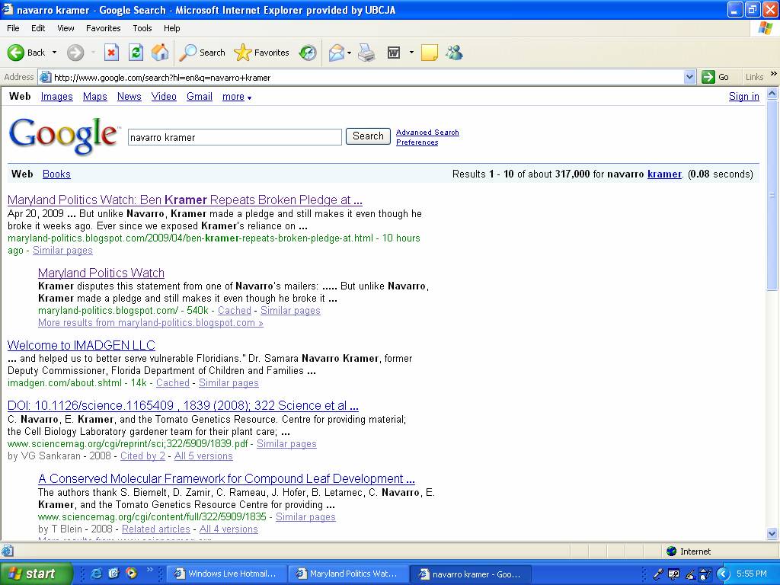Open the Tools menu
The height and width of the screenshot is (585, 780).
(142, 28)
